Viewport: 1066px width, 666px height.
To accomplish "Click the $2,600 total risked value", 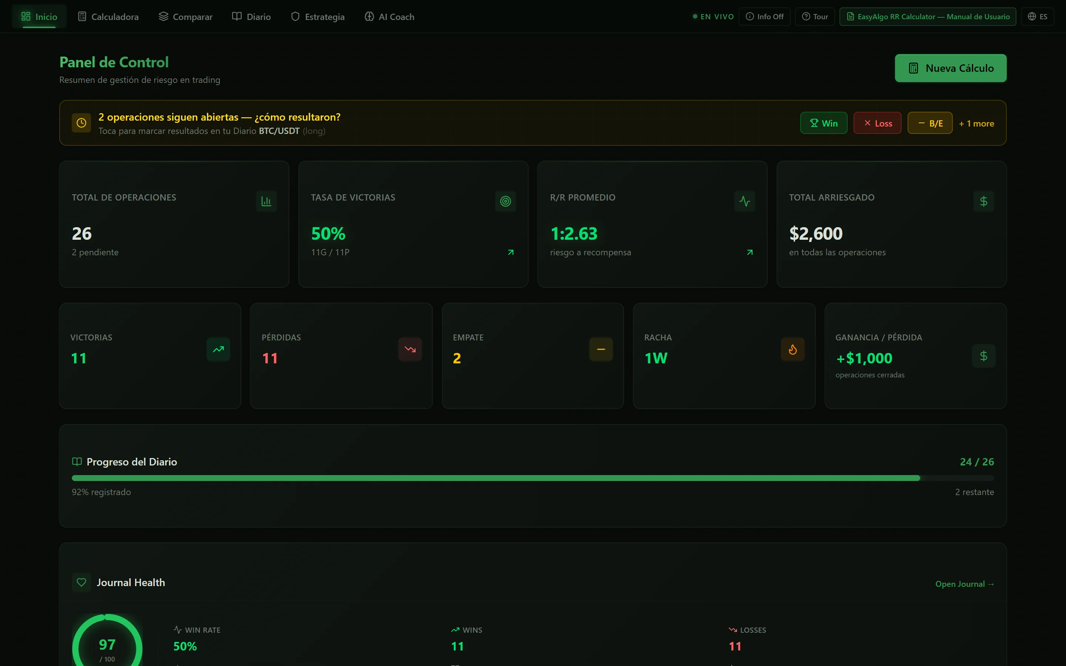I will [816, 234].
